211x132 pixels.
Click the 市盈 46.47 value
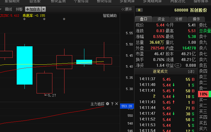point(159,54)
